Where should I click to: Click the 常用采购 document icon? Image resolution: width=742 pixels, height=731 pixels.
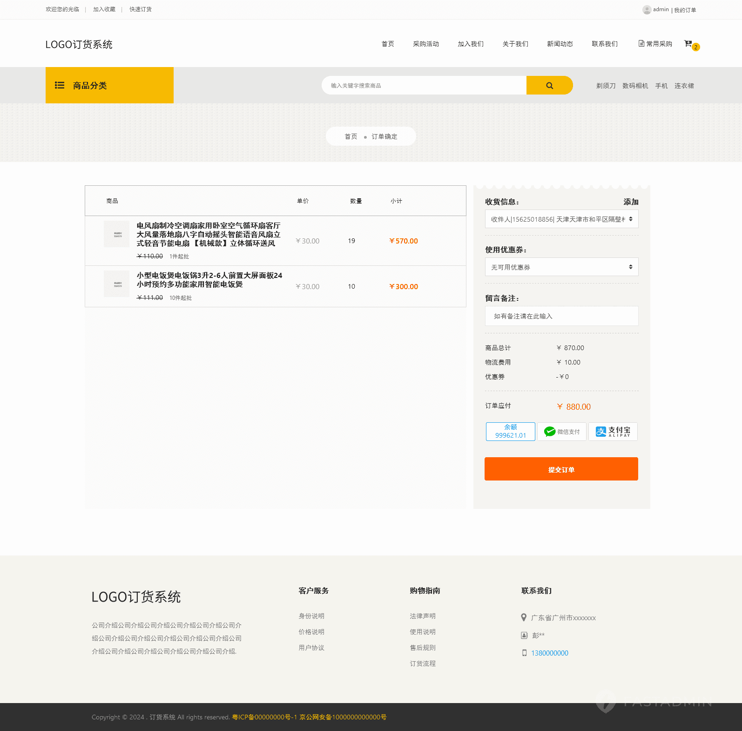click(641, 44)
